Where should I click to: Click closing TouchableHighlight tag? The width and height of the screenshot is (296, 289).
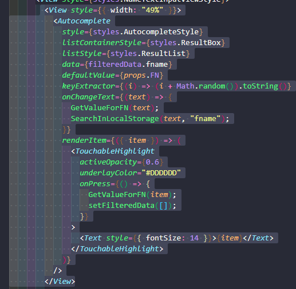coord(117,249)
